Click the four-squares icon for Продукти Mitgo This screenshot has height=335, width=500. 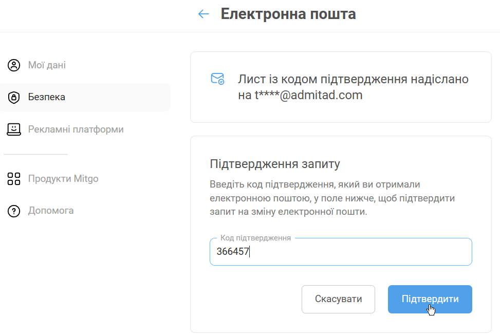pyautogui.click(x=14, y=179)
